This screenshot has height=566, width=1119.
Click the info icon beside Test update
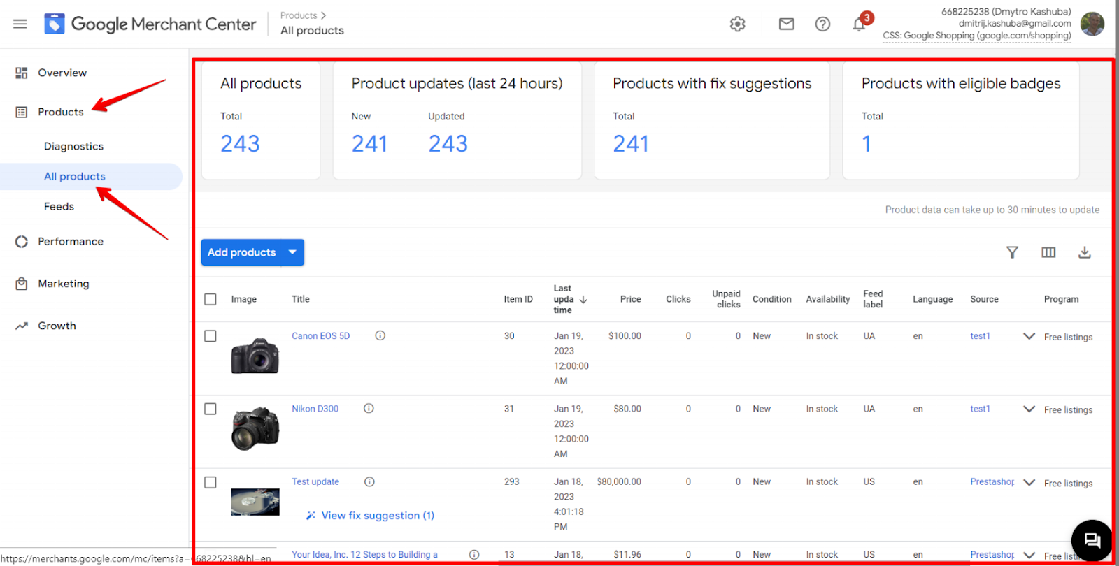[x=369, y=481]
